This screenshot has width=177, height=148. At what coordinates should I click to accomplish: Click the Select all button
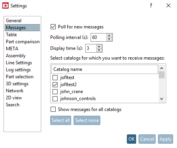61,120
